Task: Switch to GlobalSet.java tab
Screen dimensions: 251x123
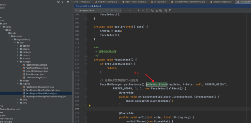Action: [x=160, y=2]
